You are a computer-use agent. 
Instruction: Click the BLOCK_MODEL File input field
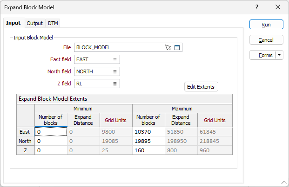click(x=119, y=47)
